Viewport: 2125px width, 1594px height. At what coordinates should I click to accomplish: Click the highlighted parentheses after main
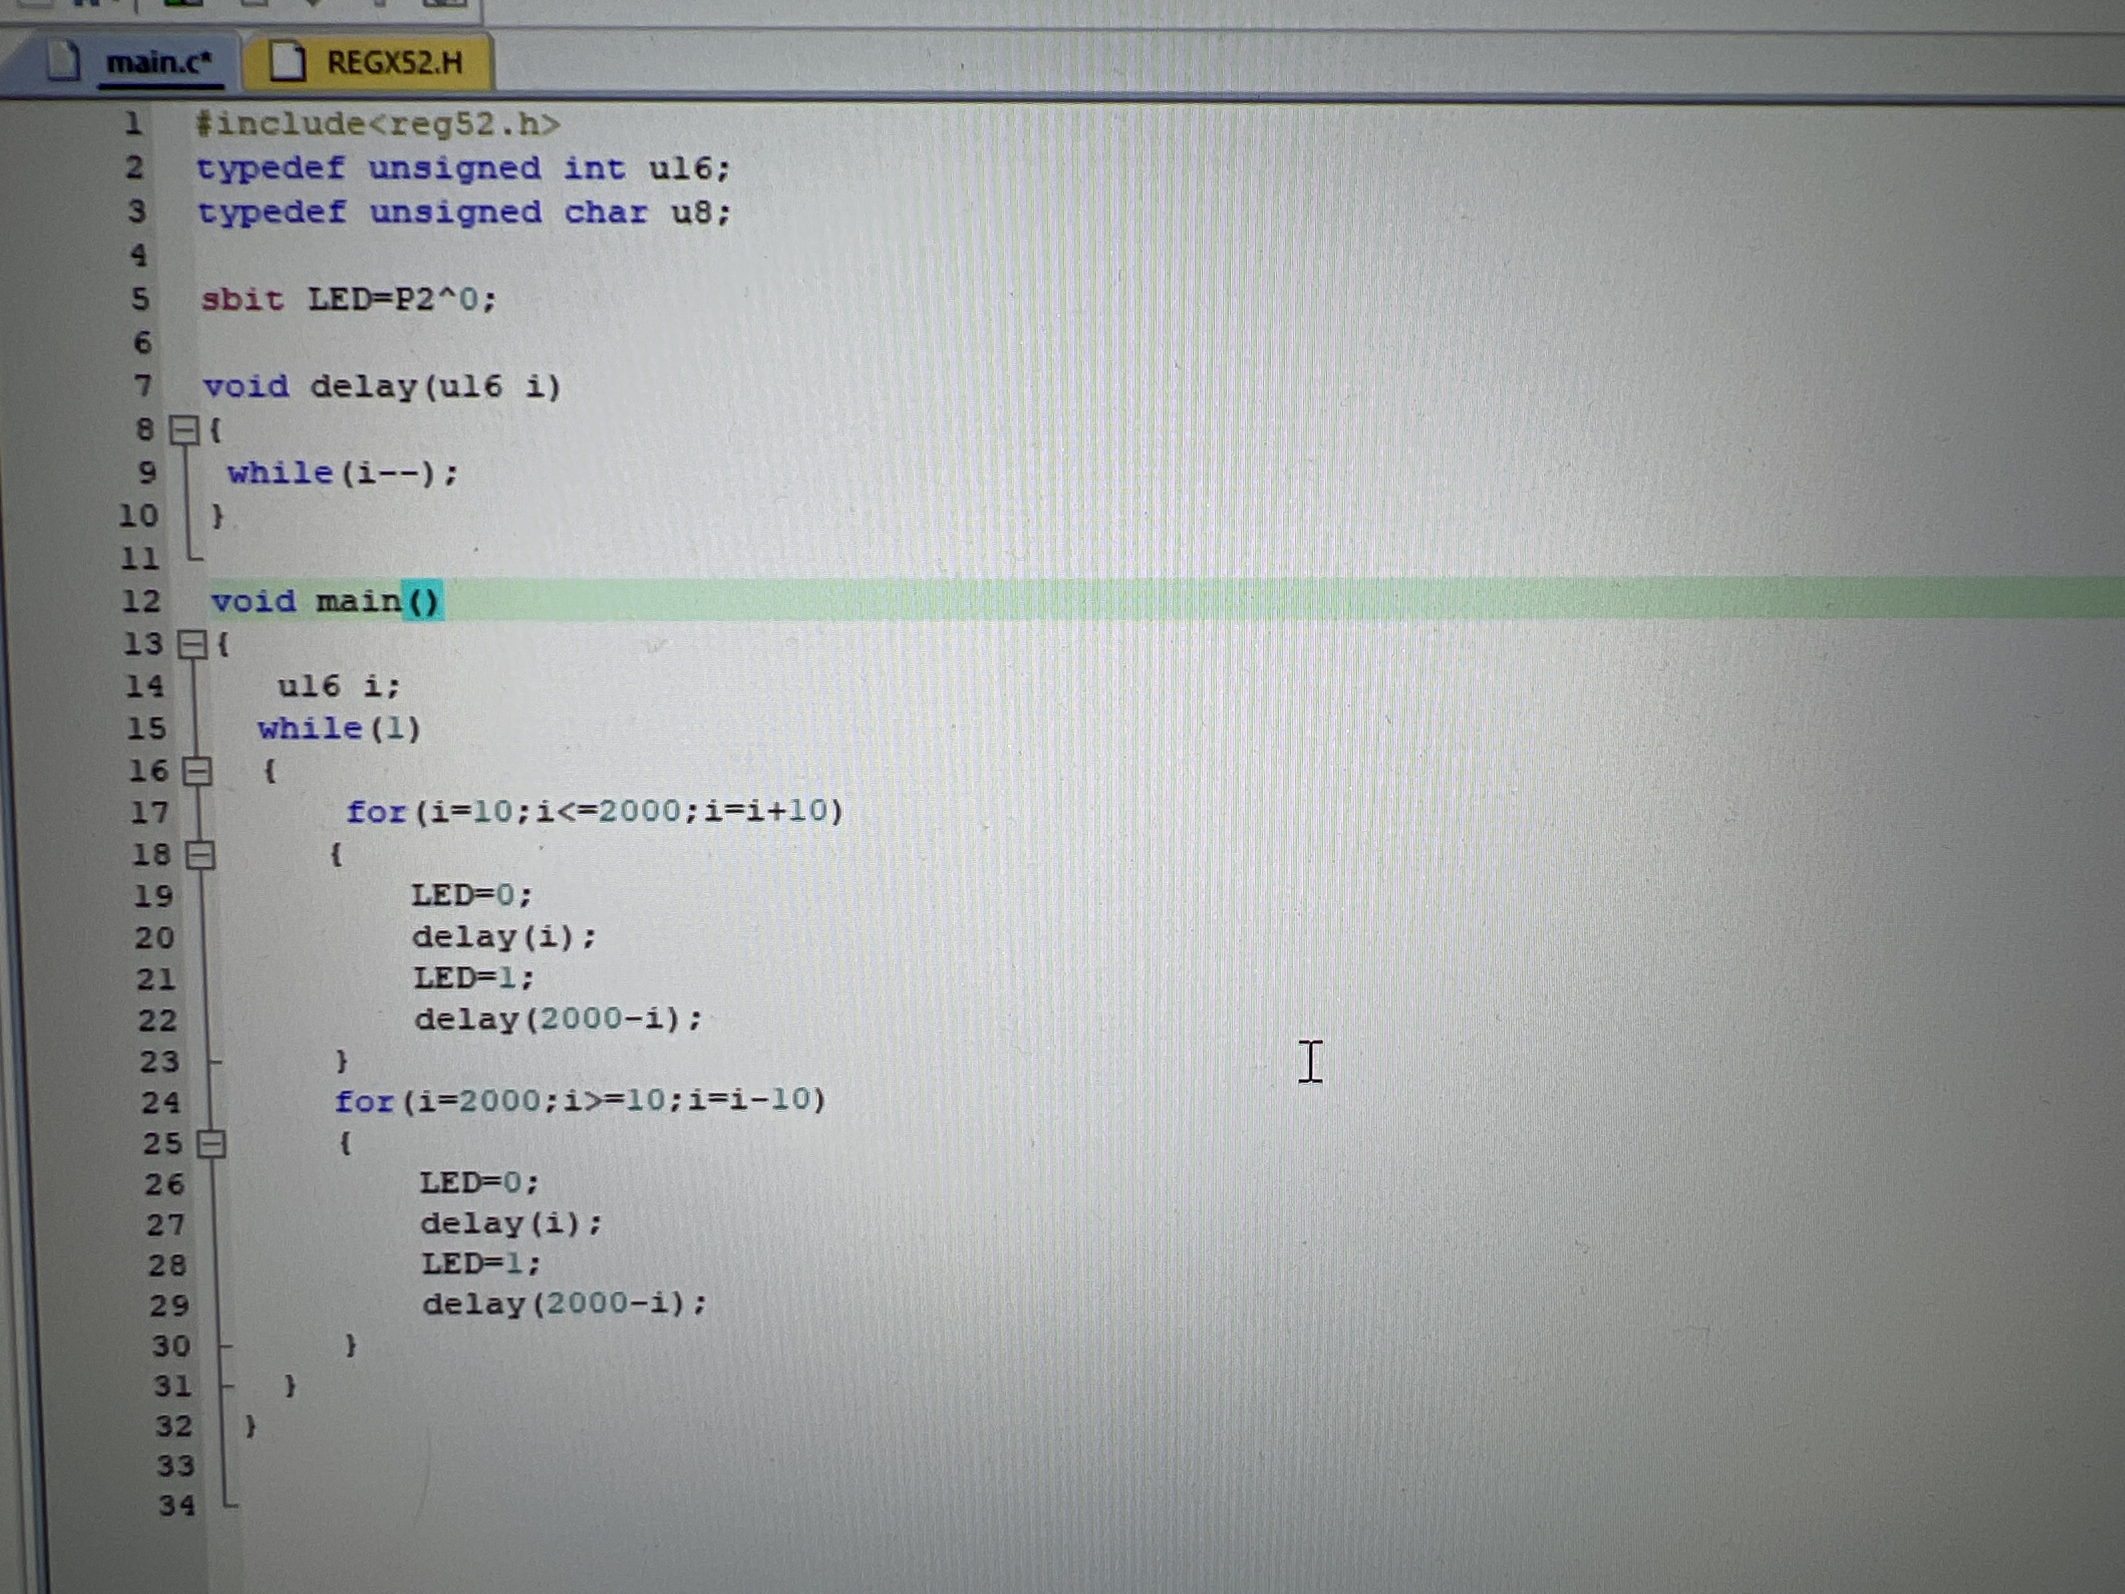point(423,601)
